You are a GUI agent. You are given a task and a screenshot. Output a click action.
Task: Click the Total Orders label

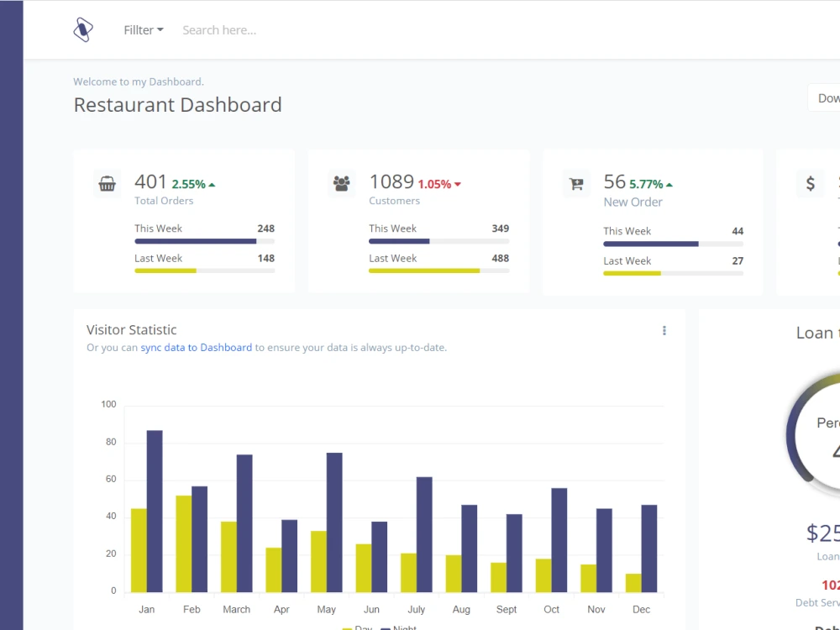click(x=164, y=201)
